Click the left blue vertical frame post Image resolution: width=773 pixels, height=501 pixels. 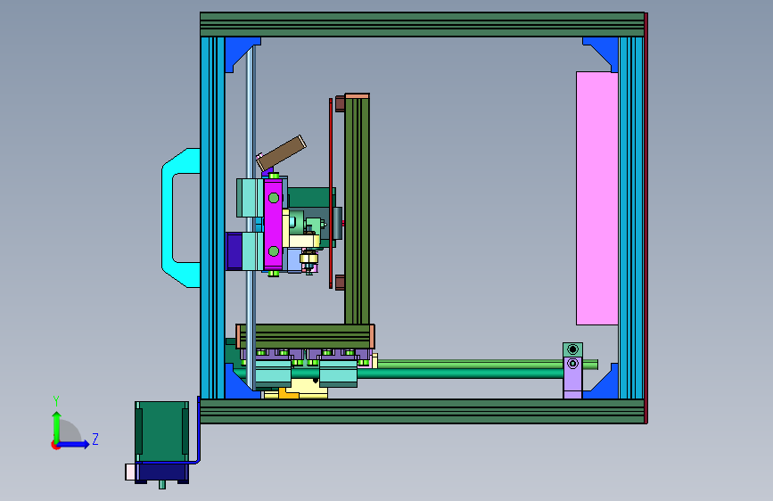pyautogui.click(x=212, y=218)
